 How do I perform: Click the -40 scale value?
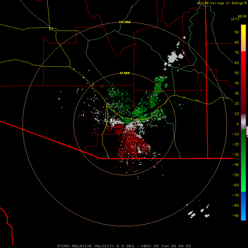click(x=236, y=165)
